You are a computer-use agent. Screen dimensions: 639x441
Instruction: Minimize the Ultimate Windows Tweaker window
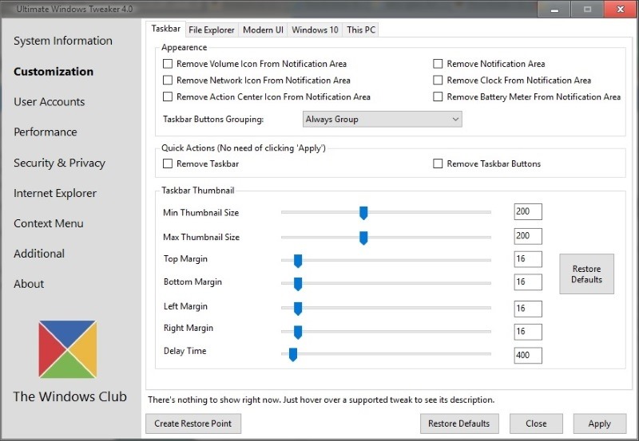[554, 9]
